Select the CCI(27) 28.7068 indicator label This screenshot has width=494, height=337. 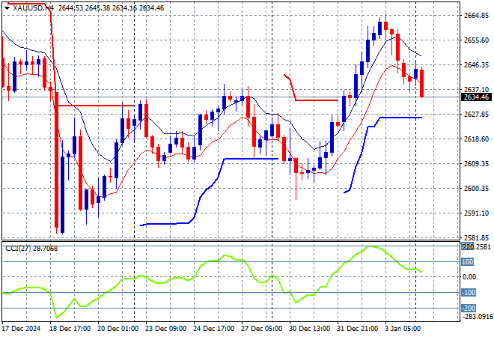click(31, 249)
